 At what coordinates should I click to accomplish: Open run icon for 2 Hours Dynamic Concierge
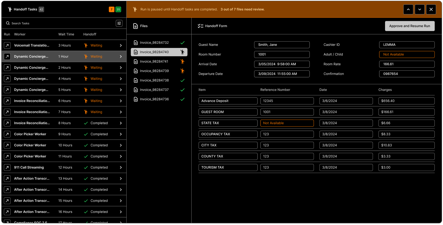tap(7, 68)
